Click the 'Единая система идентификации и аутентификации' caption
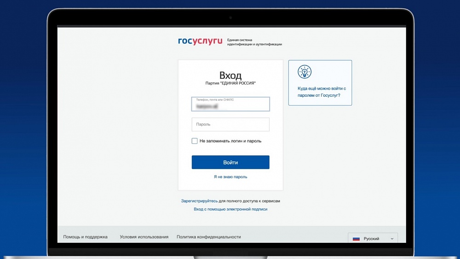 pos(254,42)
